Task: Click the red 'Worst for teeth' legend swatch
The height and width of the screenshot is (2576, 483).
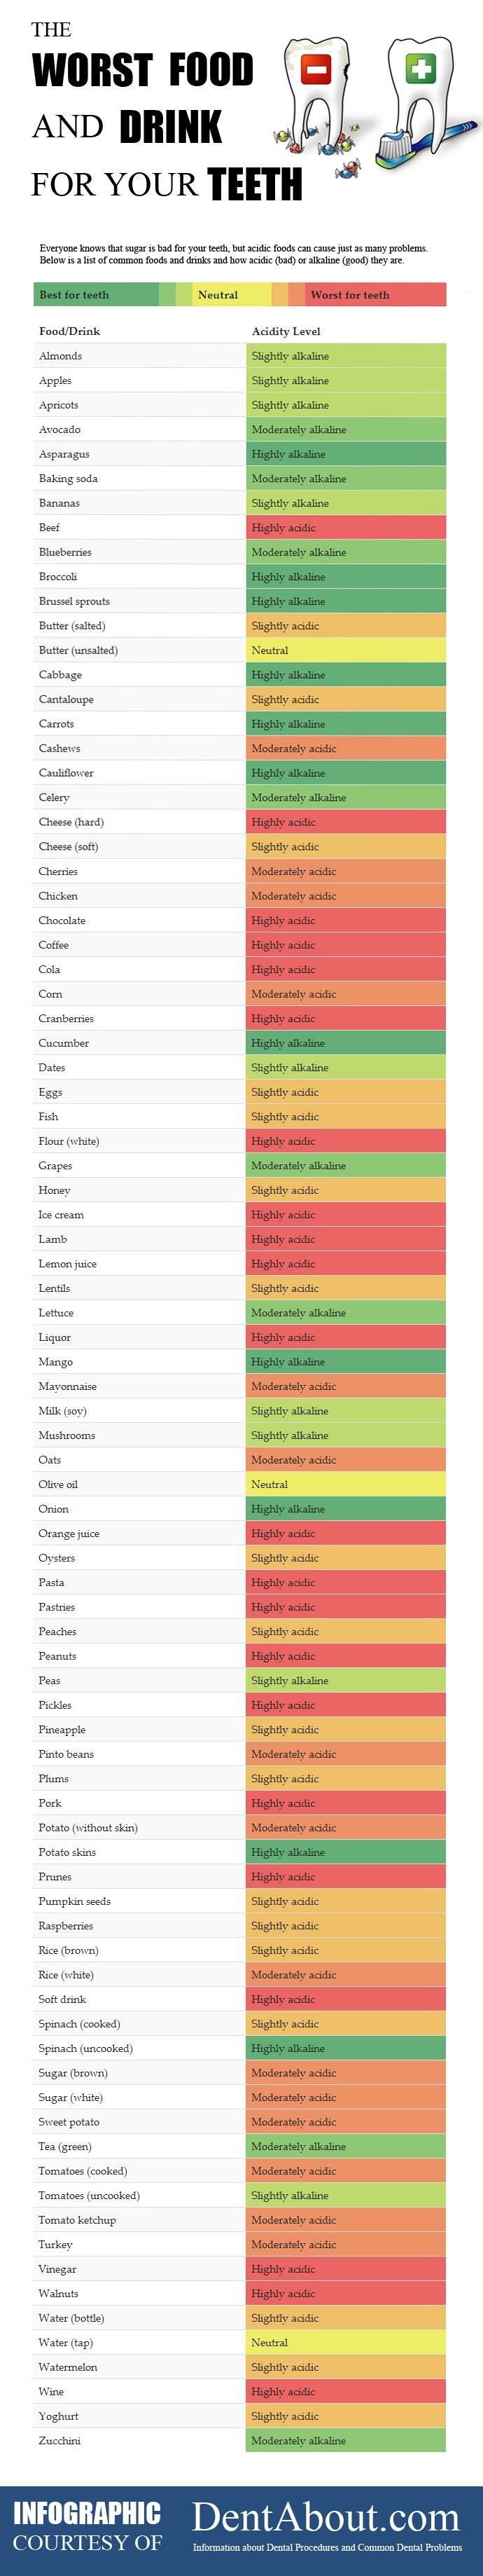Action: (375, 295)
